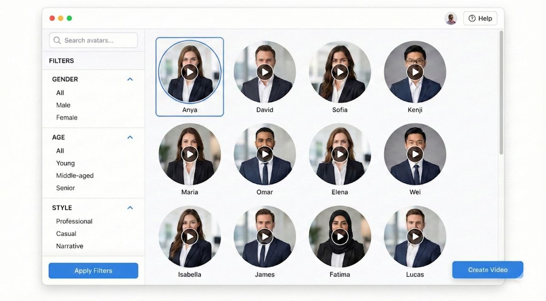Click the user profile picture

(x=451, y=18)
